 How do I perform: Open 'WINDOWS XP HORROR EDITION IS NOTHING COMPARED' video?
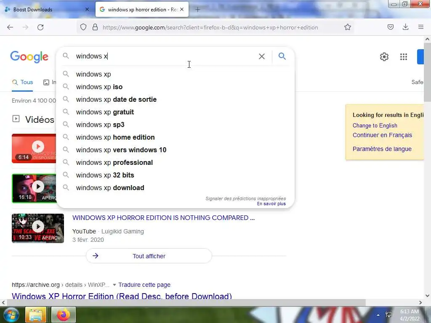(164, 218)
